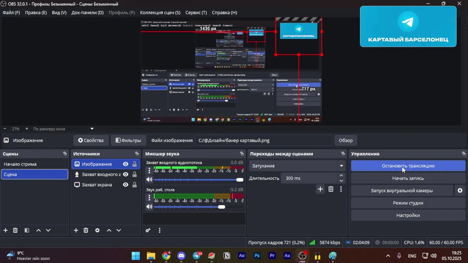
Task: Open Справка (H) menu
Action: (x=224, y=12)
